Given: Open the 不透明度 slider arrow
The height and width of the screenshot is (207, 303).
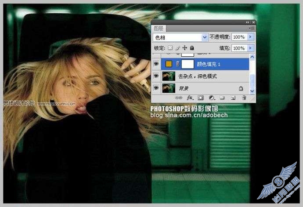Looking at the screenshot, I should (251, 37).
